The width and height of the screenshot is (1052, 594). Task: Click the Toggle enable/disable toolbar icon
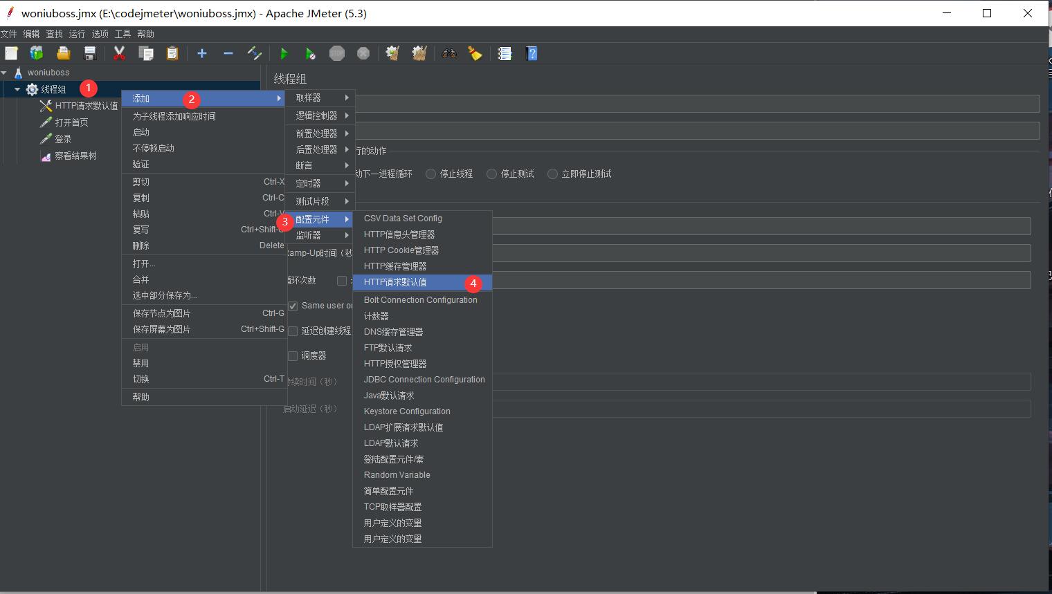(x=255, y=53)
